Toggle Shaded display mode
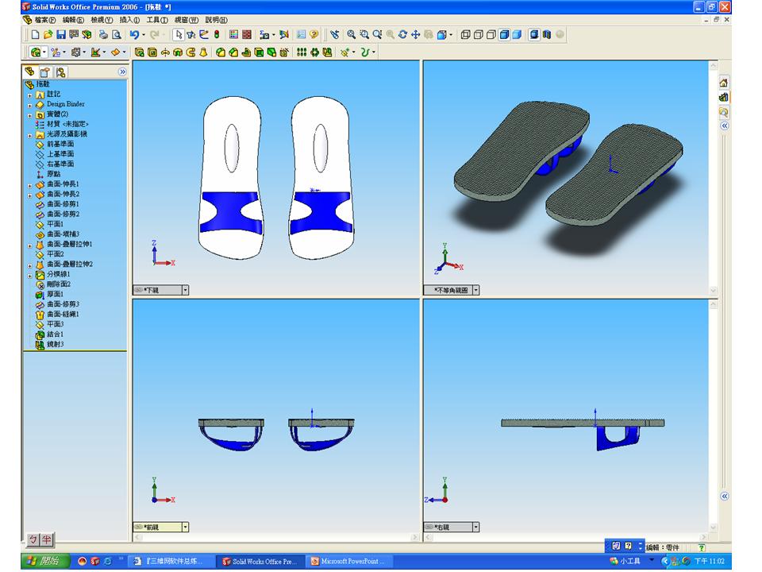Viewport: 762px width, 572px height. (x=517, y=34)
